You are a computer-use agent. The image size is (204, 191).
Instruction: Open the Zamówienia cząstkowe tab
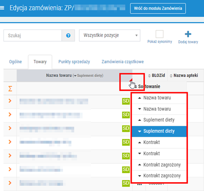pos(123,62)
